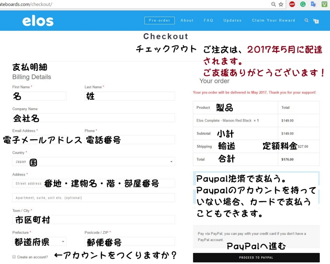Click the 'Your pre-order will be delivered' notice
Screen dimensions: 330x264
254,93
